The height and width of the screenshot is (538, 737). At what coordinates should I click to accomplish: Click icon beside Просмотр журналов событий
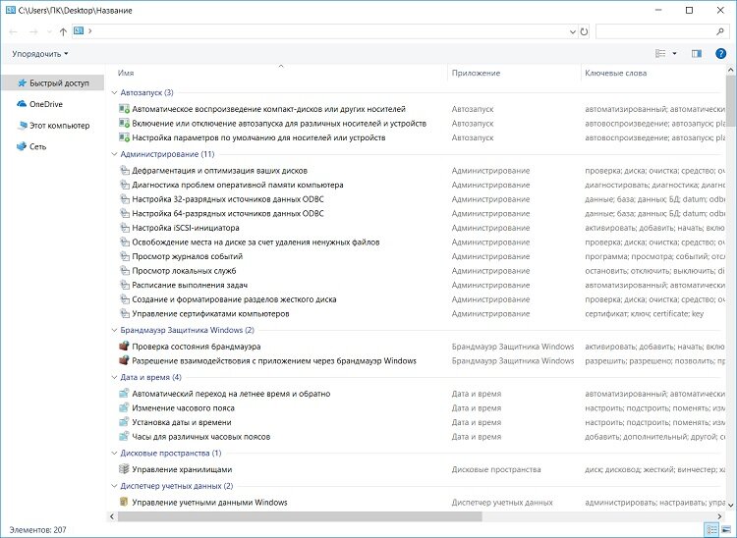[124, 256]
